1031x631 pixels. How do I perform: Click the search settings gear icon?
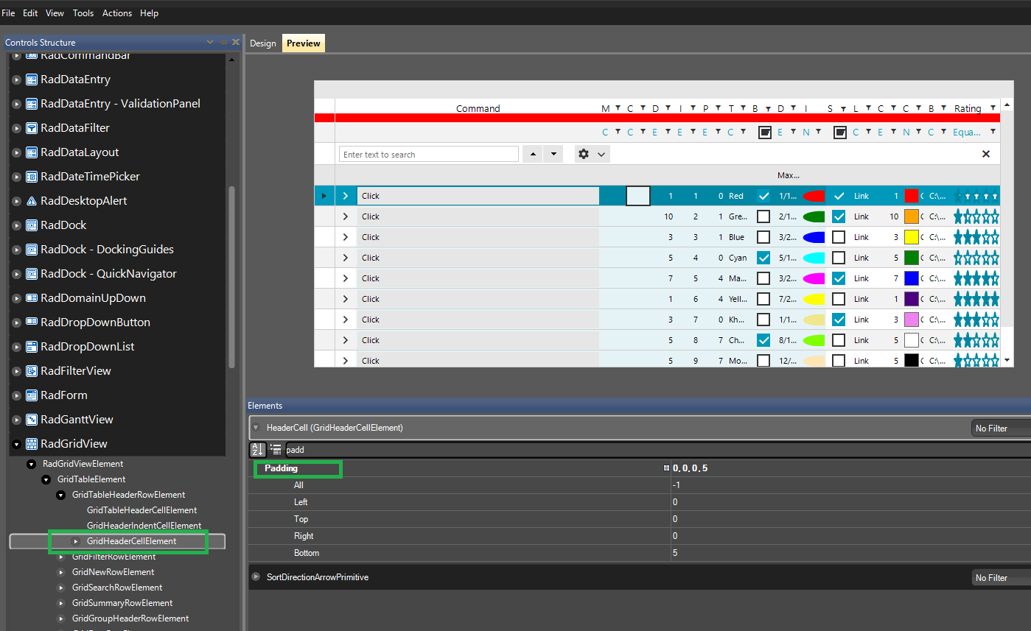584,155
